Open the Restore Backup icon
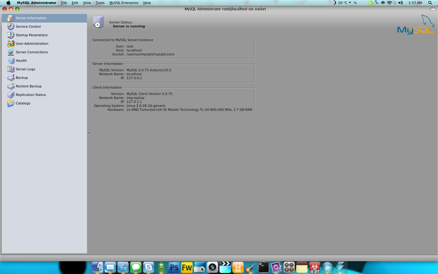Screen dimensions: 438x274 pos(11,86)
